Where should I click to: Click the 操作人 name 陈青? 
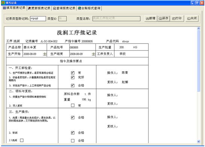(x=125, y=73)
